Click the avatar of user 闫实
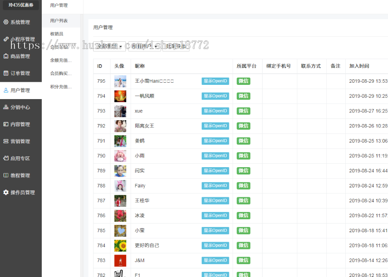 coord(120,171)
